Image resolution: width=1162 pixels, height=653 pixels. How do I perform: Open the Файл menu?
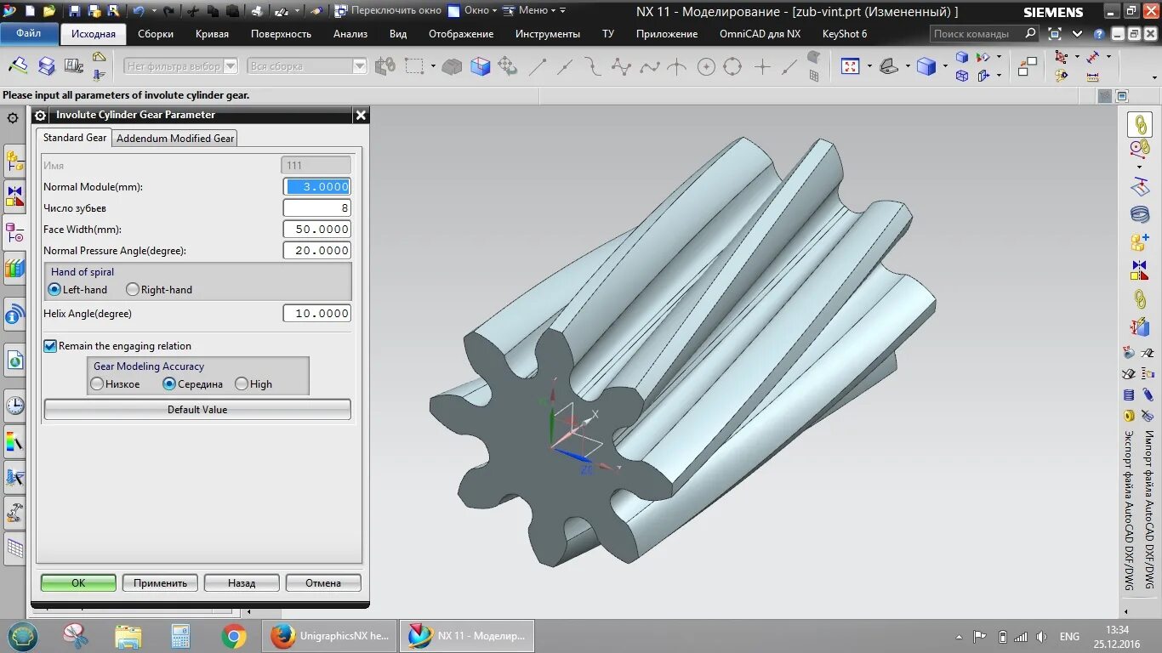point(28,34)
